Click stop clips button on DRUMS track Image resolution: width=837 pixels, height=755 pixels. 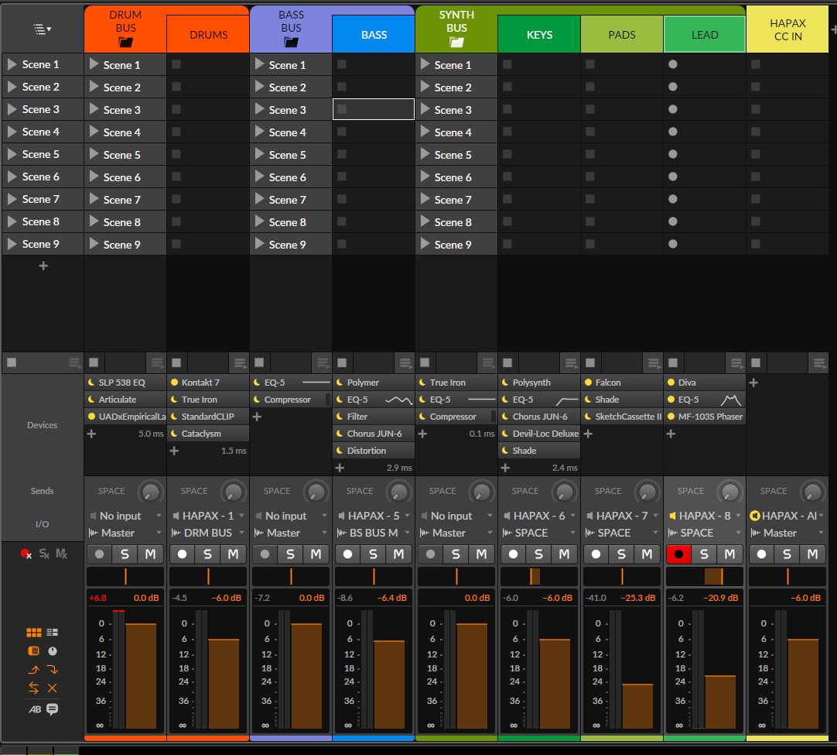click(x=176, y=362)
